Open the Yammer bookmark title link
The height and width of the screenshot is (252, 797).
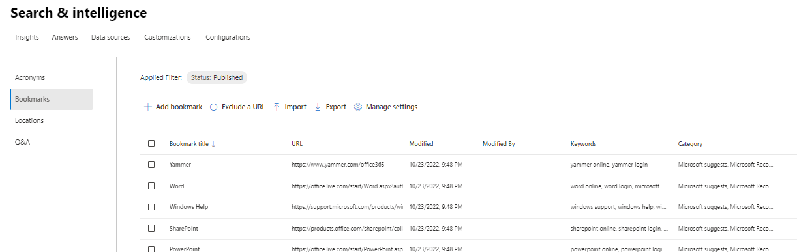pos(180,165)
